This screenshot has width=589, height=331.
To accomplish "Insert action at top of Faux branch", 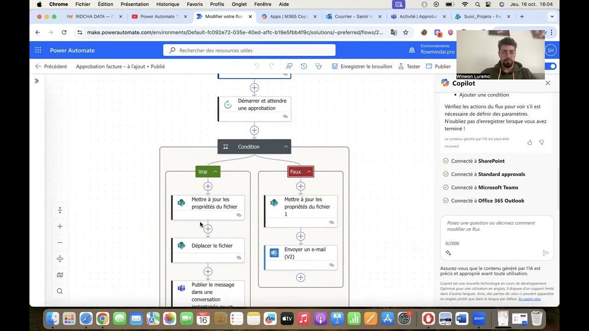I will coord(300,186).
